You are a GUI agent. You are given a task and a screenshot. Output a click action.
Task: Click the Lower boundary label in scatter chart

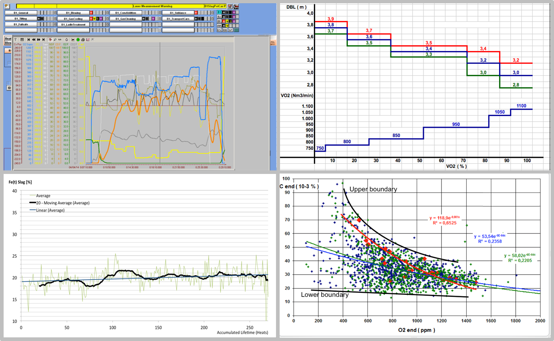click(x=325, y=295)
